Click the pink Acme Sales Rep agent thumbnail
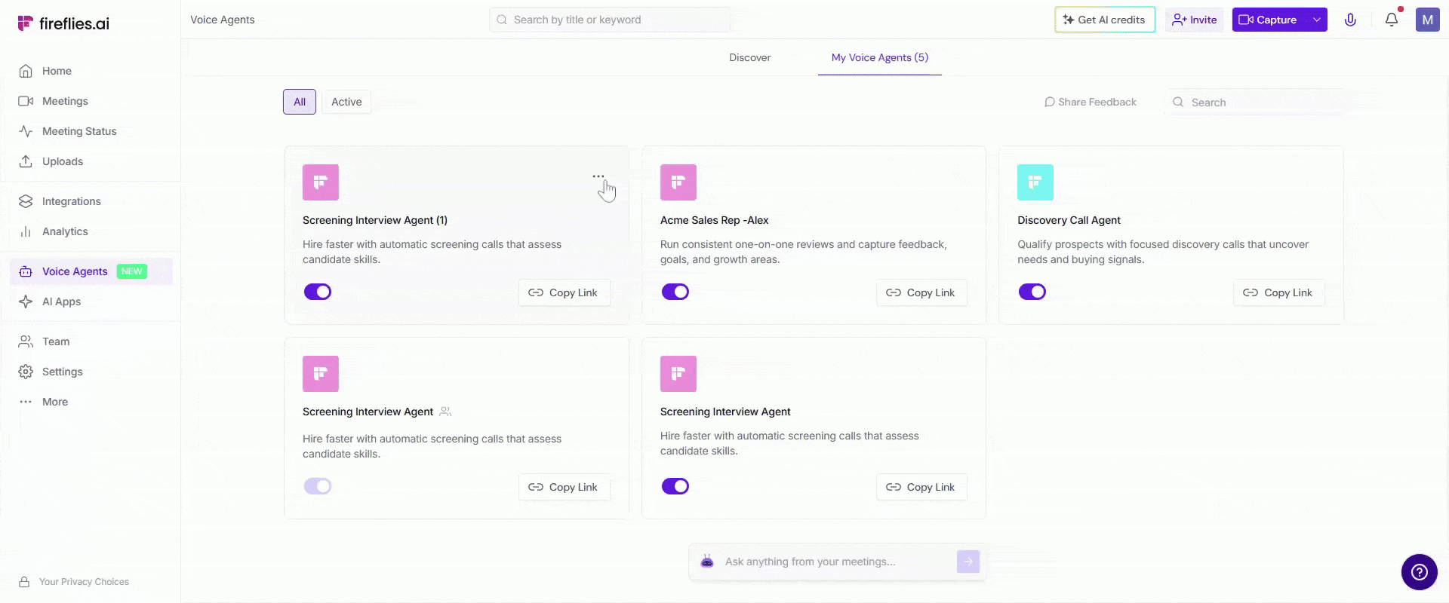Viewport: 1449px width, 603px height. [x=678, y=182]
